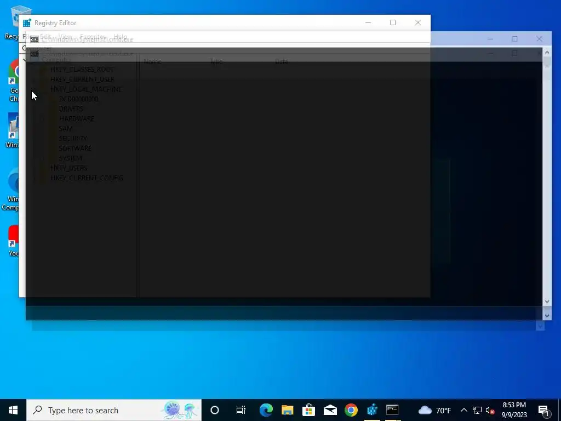Launch Google Chrome from the taskbar
The height and width of the screenshot is (421, 561).
[x=351, y=410]
